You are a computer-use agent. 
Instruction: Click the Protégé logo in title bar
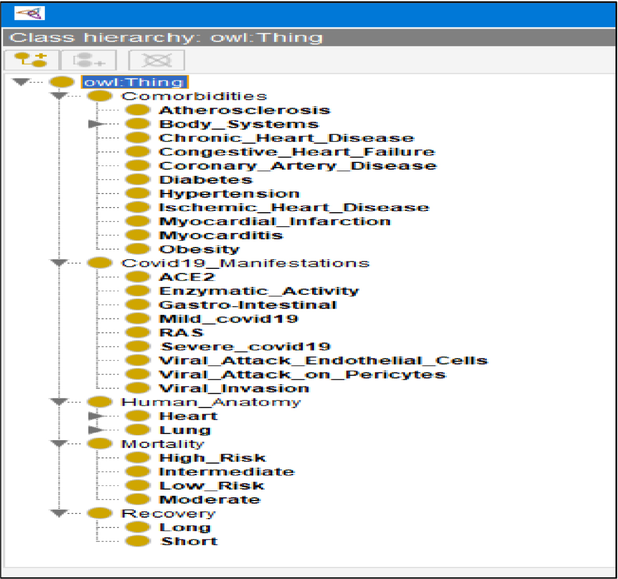(30, 13)
